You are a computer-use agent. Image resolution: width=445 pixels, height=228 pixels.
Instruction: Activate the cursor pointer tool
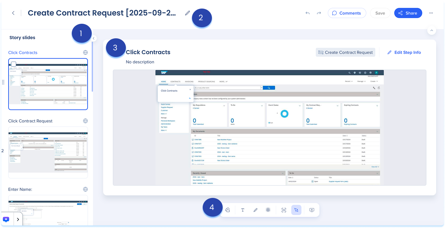(x=296, y=210)
